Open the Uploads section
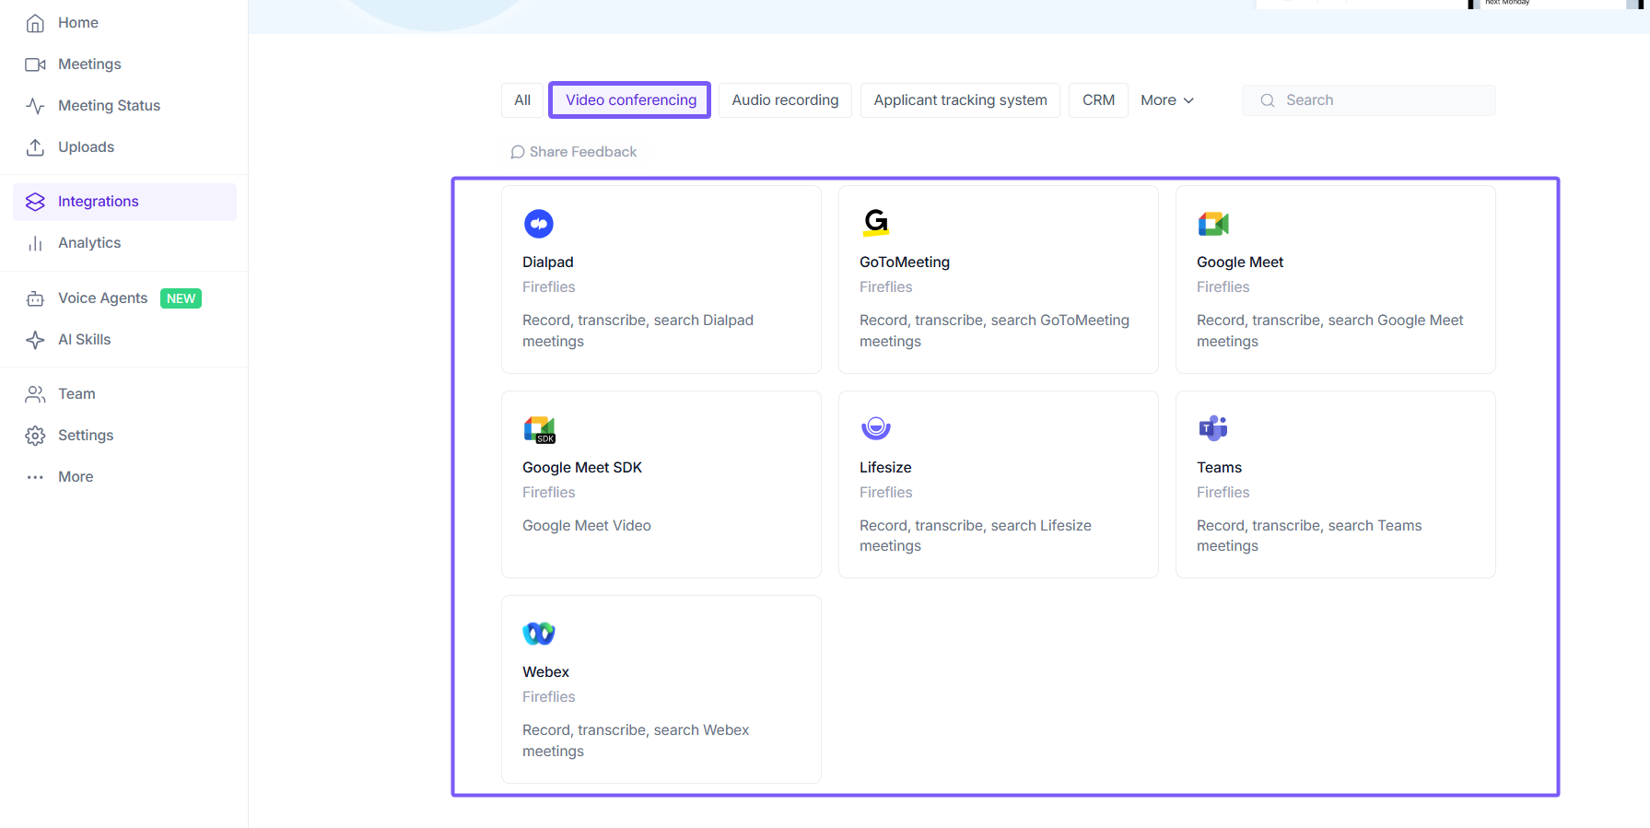The width and height of the screenshot is (1650, 828). (x=86, y=147)
